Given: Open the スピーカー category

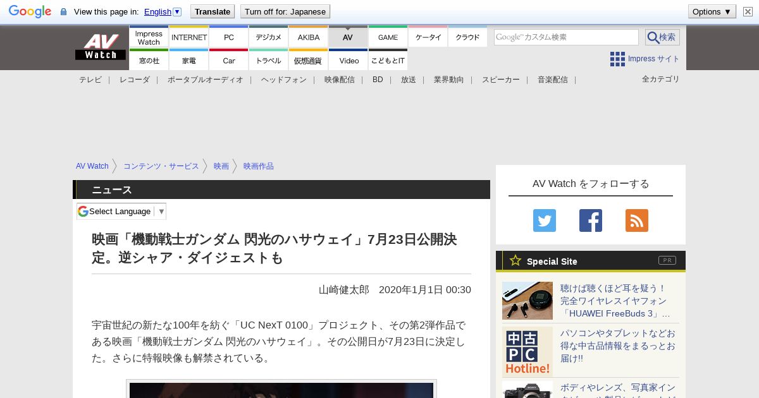Looking at the screenshot, I should [x=501, y=80].
